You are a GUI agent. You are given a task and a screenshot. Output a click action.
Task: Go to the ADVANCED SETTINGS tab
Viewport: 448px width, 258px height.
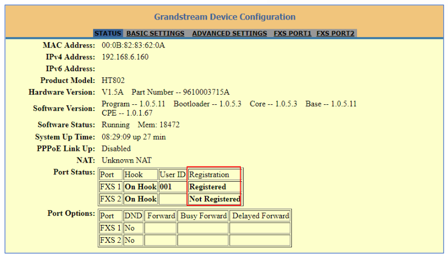[230, 34]
